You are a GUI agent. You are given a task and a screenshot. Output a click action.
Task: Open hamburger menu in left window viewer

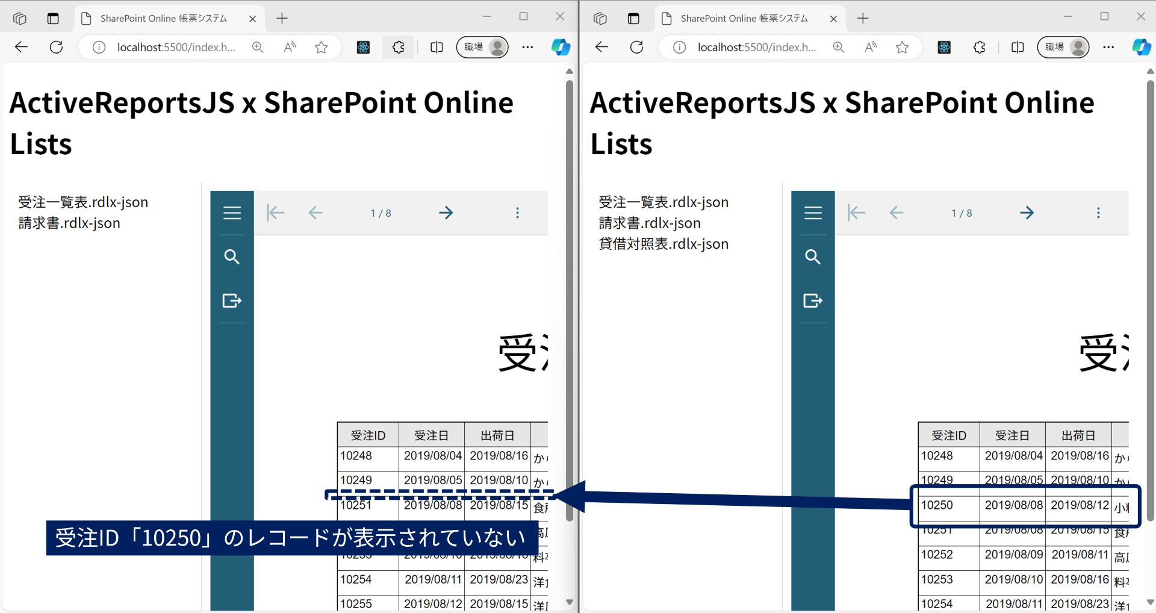[x=232, y=213]
